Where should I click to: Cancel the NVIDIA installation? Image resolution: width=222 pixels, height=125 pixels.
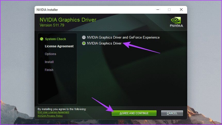pyautogui.click(x=172, y=113)
